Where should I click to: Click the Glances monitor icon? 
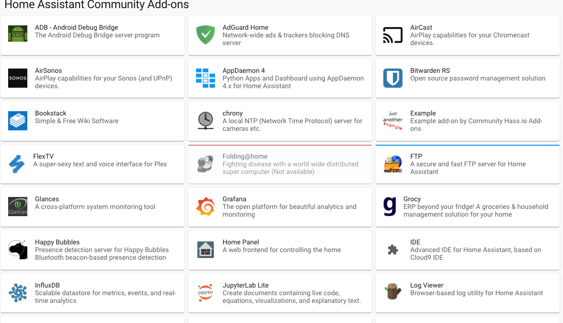click(18, 206)
